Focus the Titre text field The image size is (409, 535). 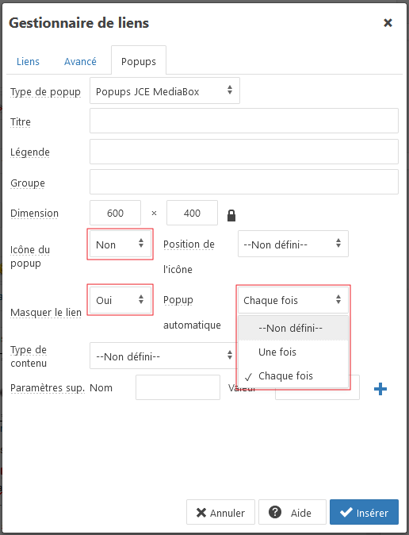pyautogui.click(x=244, y=121)
